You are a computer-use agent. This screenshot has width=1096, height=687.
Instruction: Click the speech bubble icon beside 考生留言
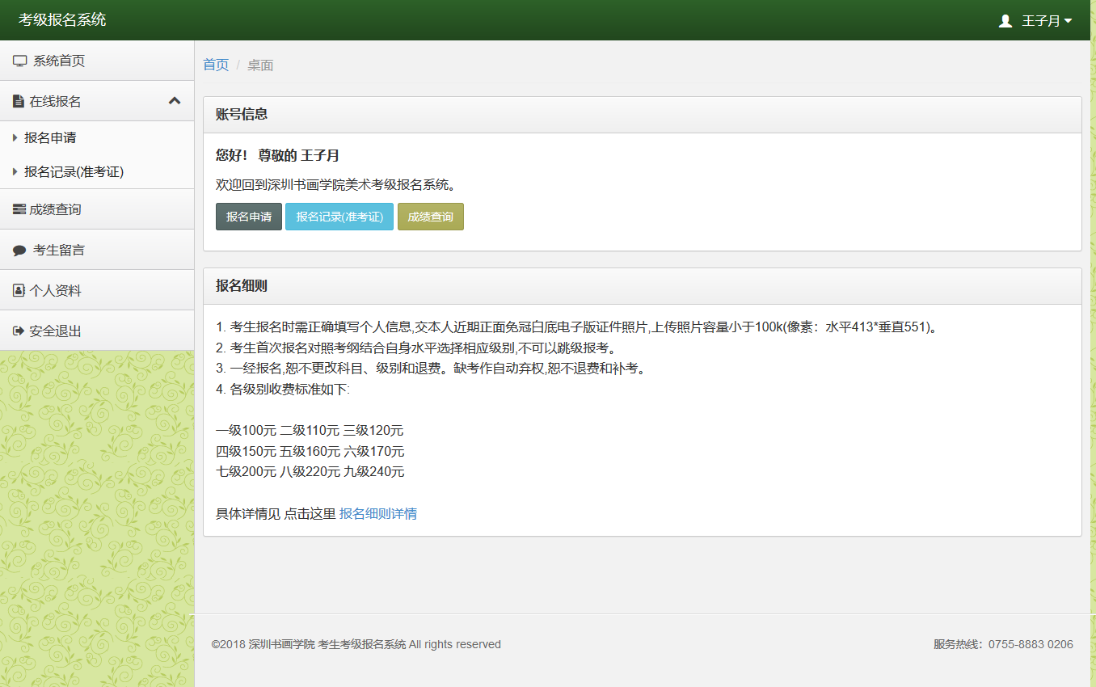click(20, 251)
